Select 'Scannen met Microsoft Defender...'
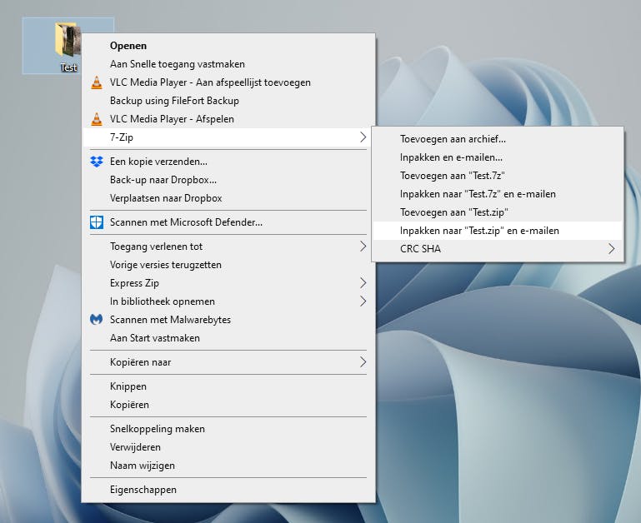The width and height of the screenshot is (641, 523). point(228,222)
